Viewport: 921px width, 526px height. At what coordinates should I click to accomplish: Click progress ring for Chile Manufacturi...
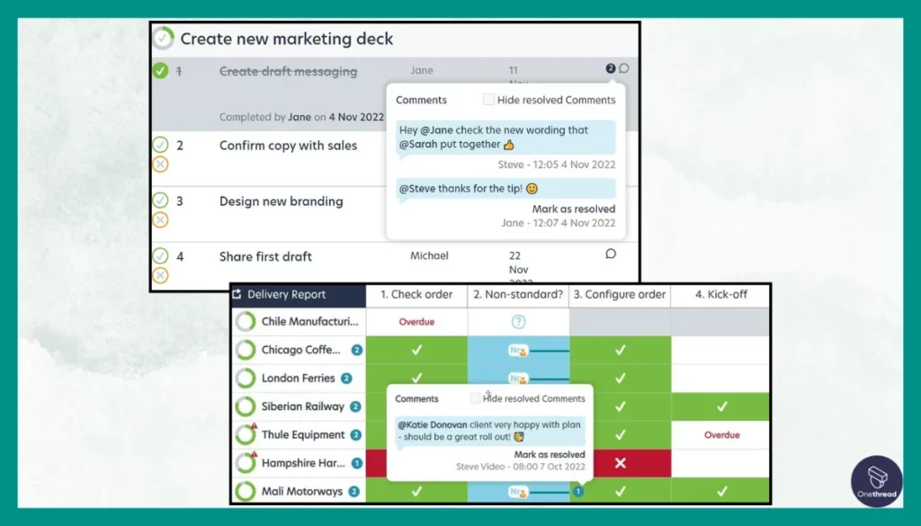pyautogui.click(x=246, y=322)
